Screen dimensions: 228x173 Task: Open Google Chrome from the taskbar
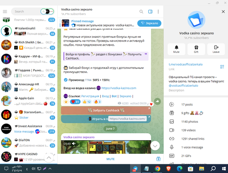click(x=157, y=168)
